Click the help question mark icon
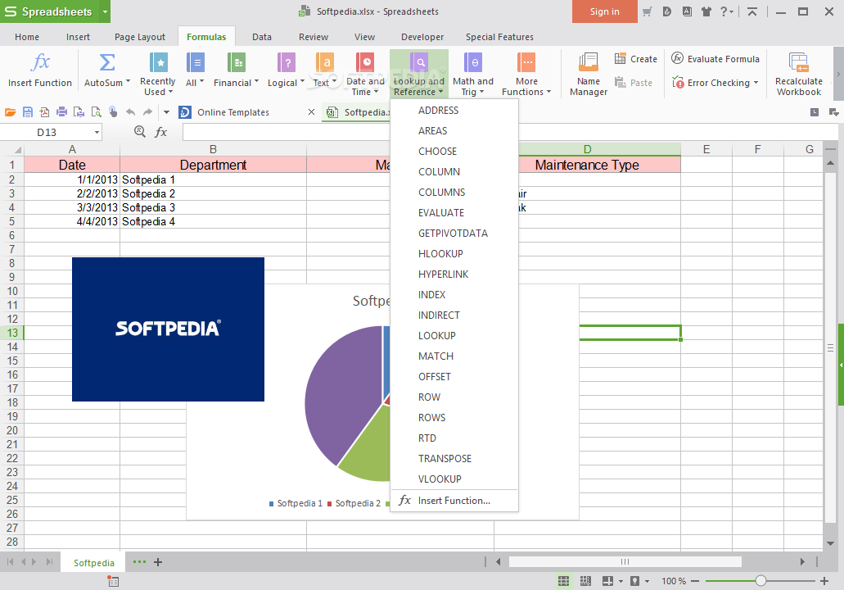 pos(724,11)
